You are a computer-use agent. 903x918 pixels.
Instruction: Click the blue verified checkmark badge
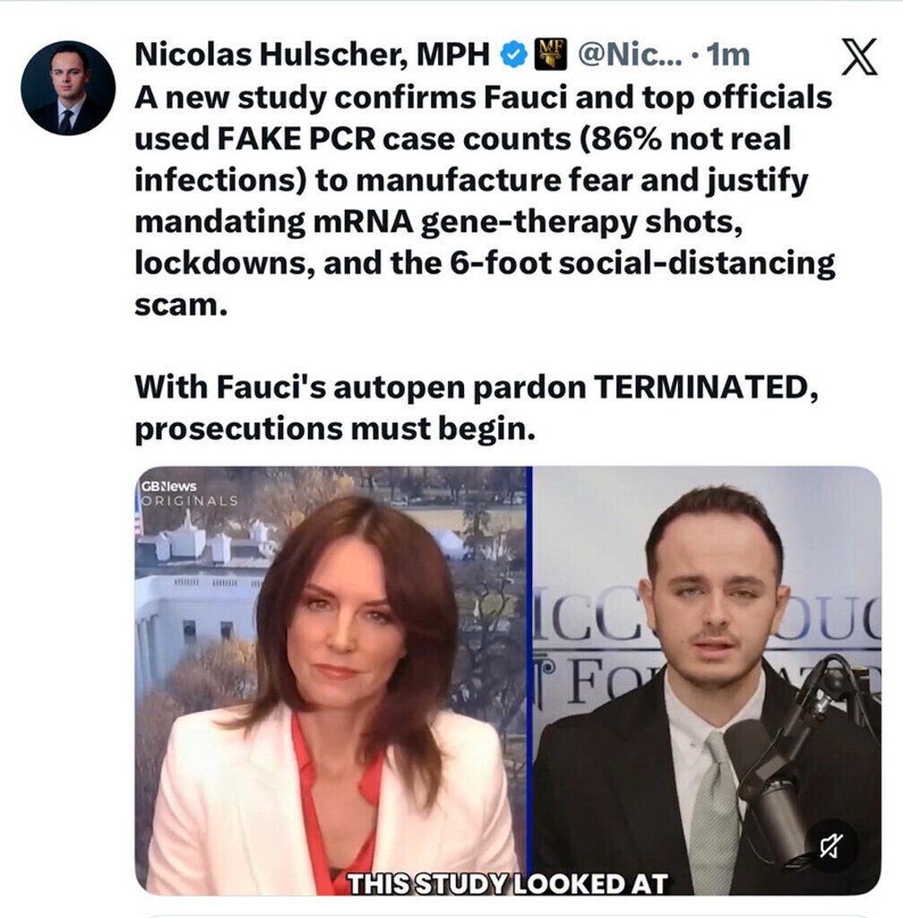pyautogui.click(x=513, y=55)
